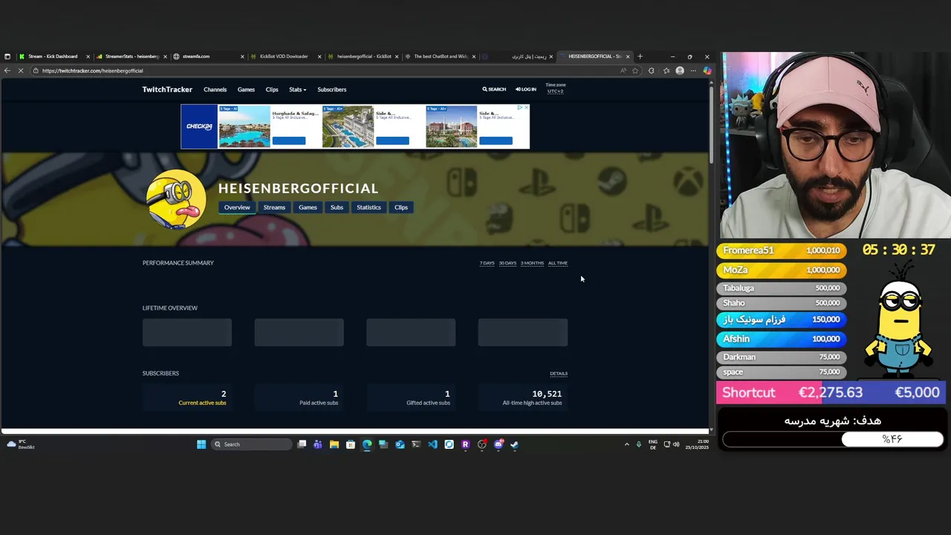Screen dimensions: 951x535
Task: Click the taskbar Search box
Action: pyautogui.click(x=251, y=444)
